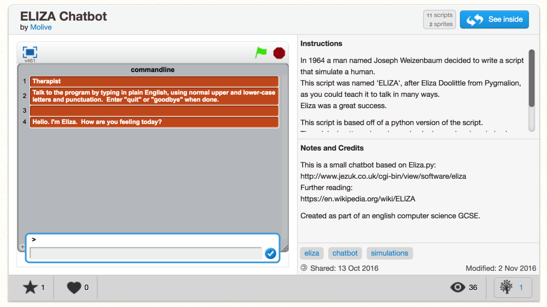The height and width of the screenshot is (307, 547).
Task: Favorite the project with the star icon
Action: [x=30, y=287]
